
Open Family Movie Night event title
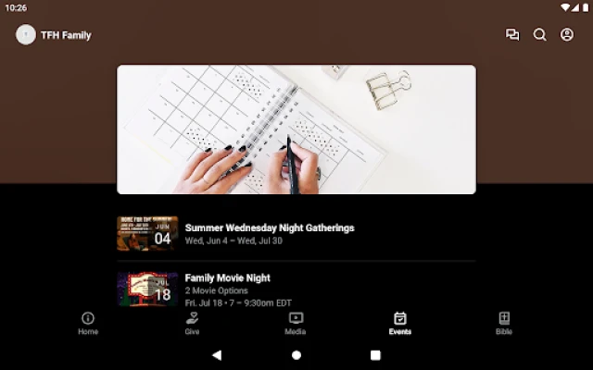[x=228, y=277]
